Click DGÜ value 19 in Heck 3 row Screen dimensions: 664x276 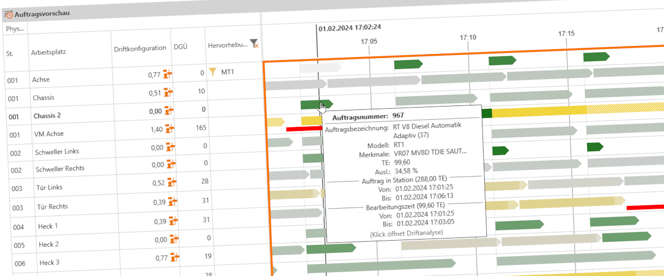pos(207,256)
